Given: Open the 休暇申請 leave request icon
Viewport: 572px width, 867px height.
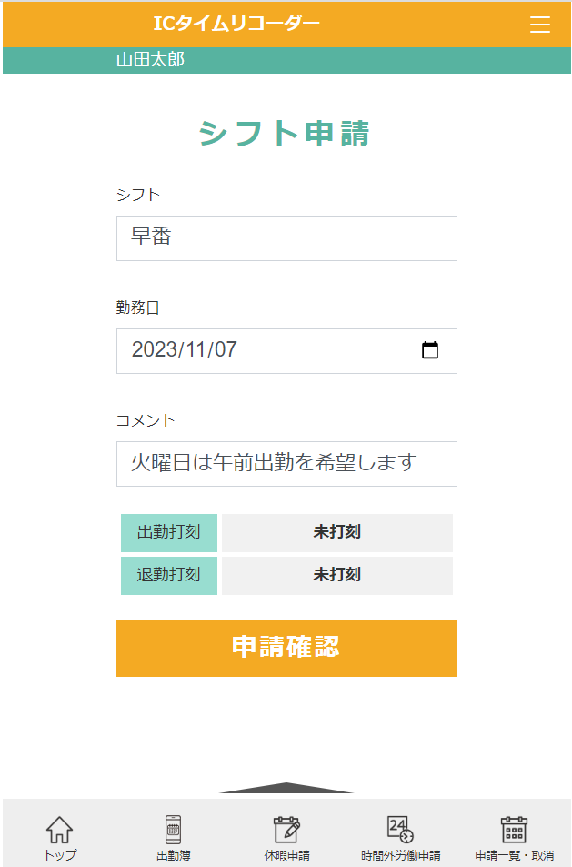Looking at the screenshot, I should (286, 830).
